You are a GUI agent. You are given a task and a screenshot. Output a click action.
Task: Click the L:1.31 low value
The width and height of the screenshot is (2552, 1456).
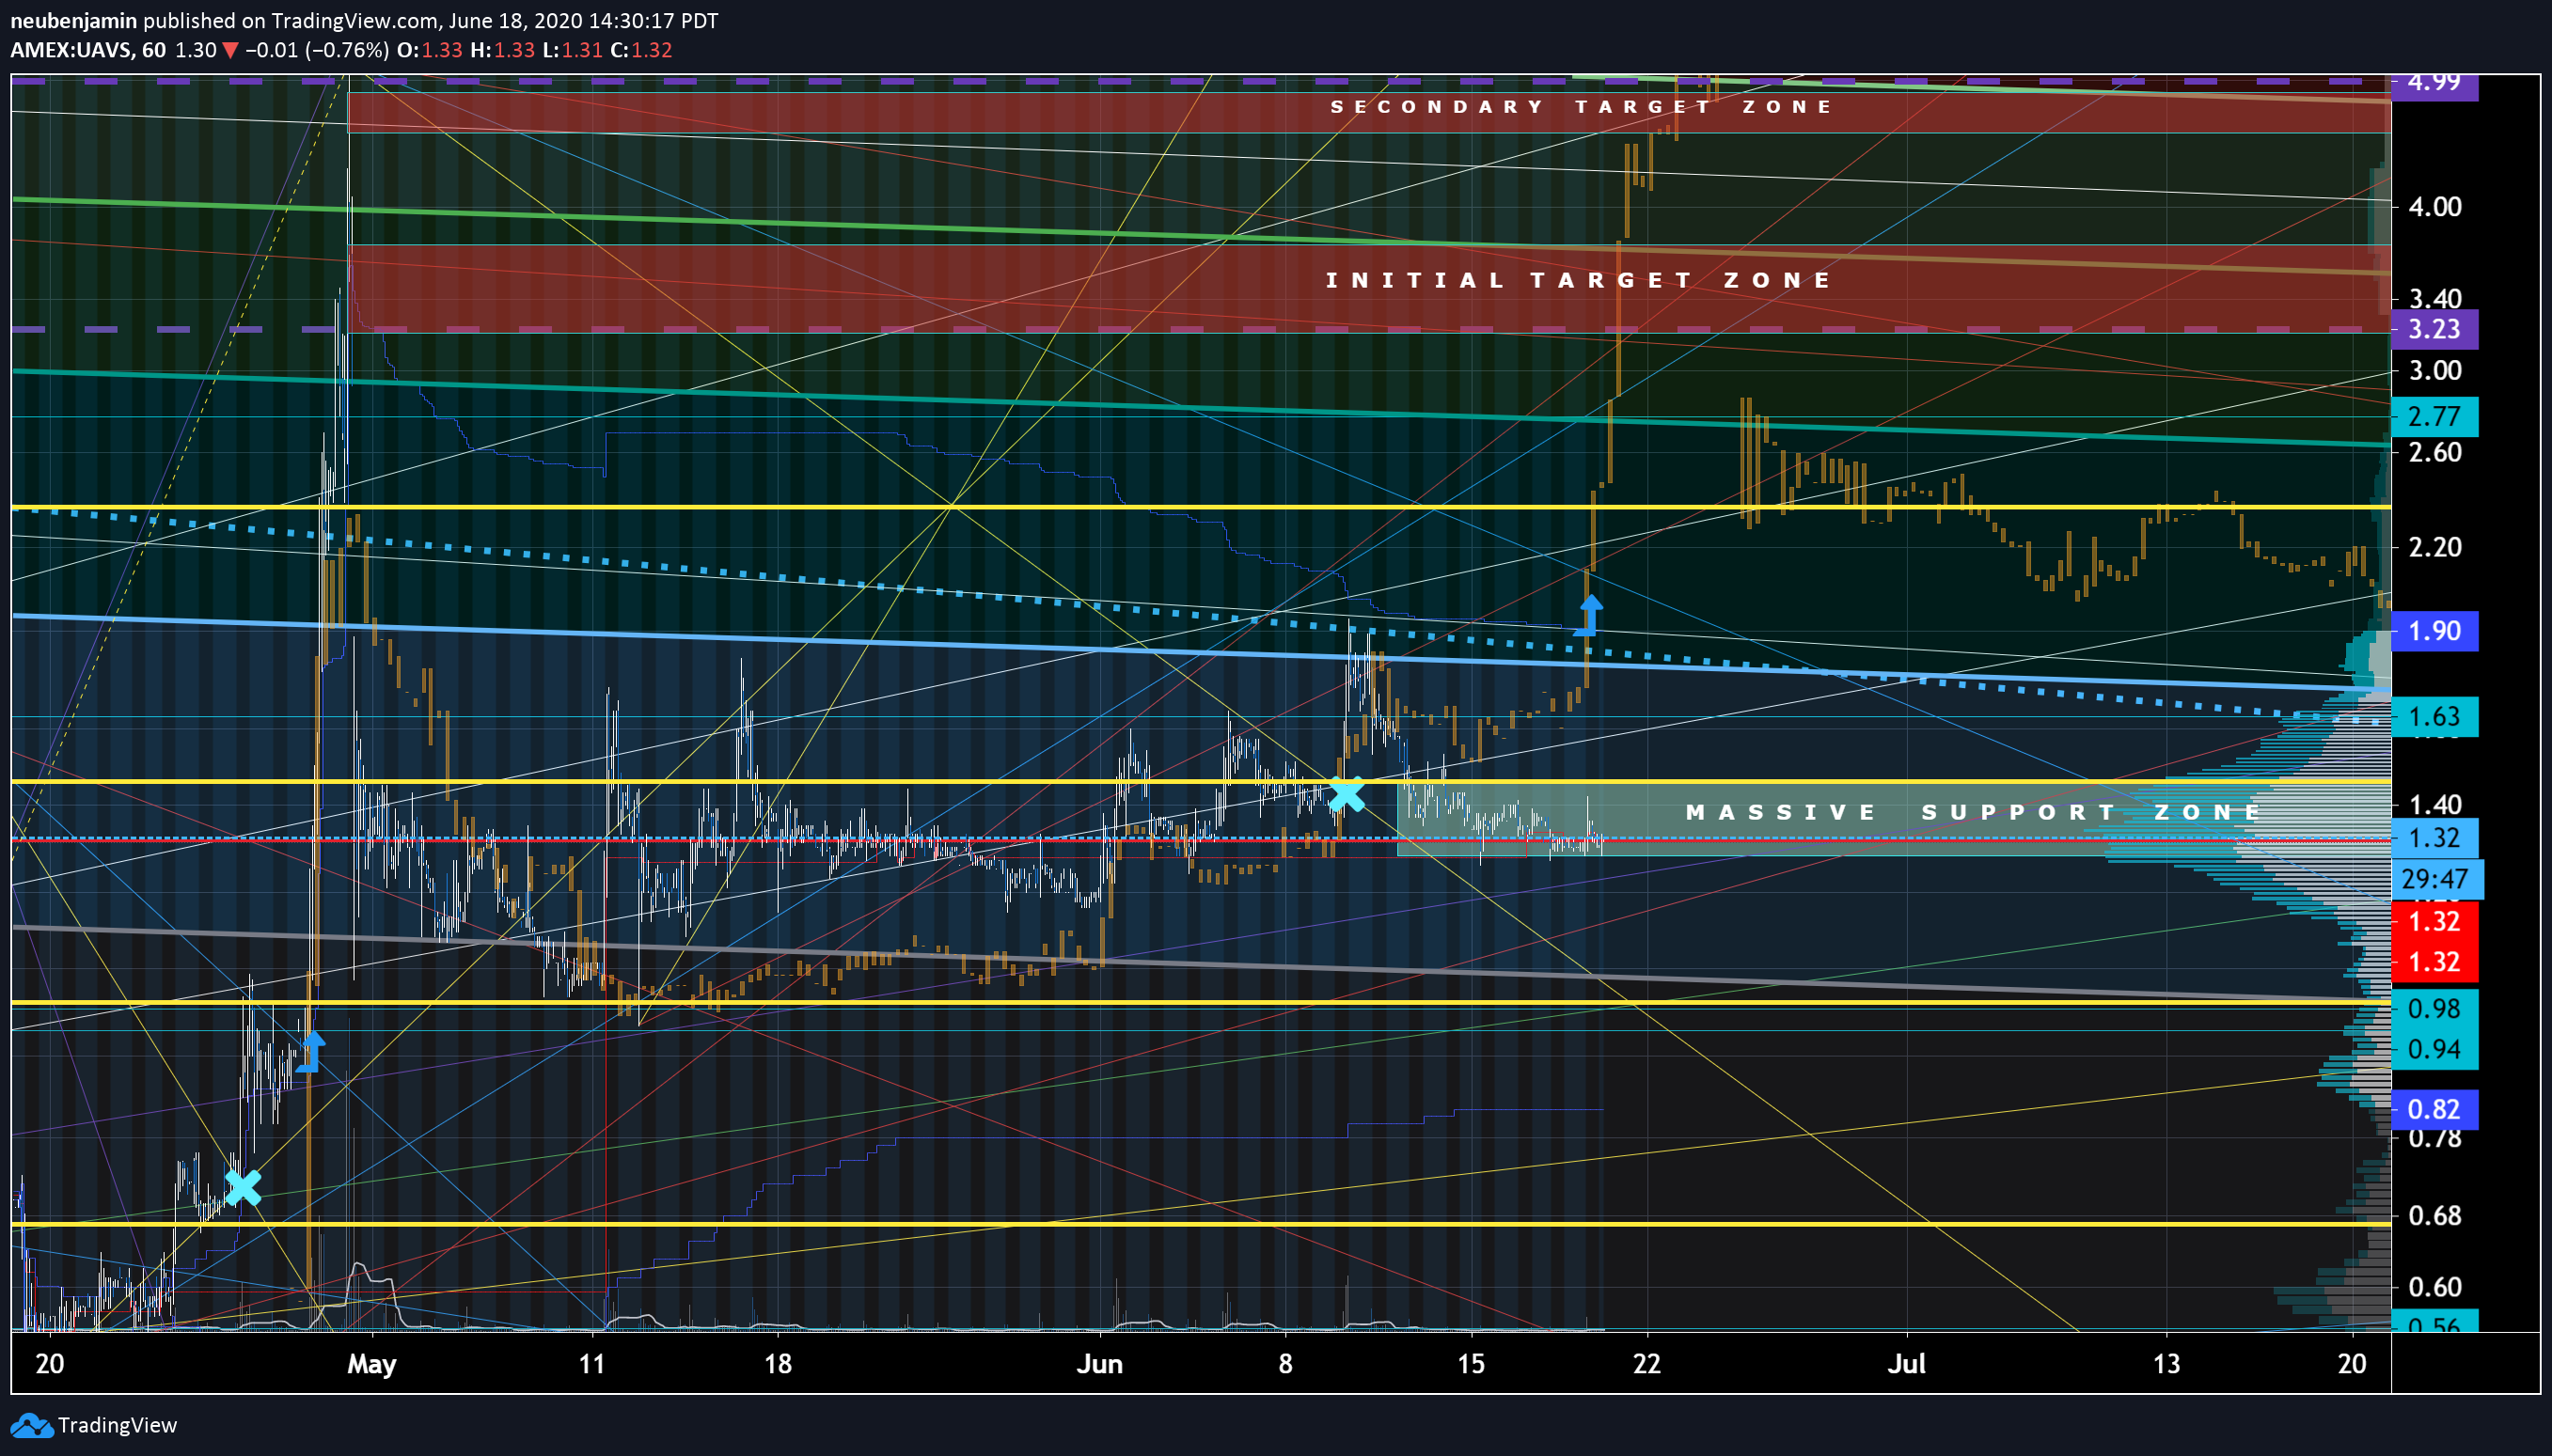click(573, 50)
